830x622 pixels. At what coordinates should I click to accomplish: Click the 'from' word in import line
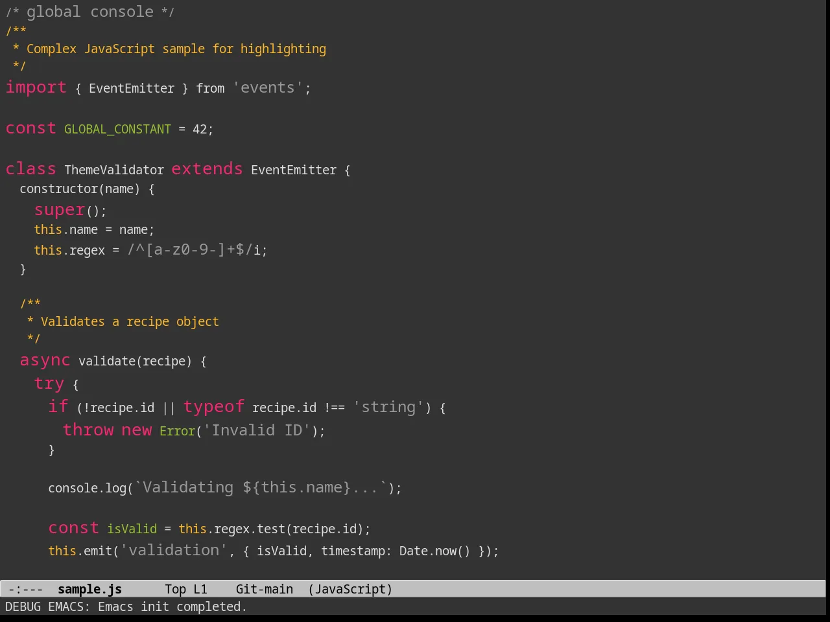(210, 88)
